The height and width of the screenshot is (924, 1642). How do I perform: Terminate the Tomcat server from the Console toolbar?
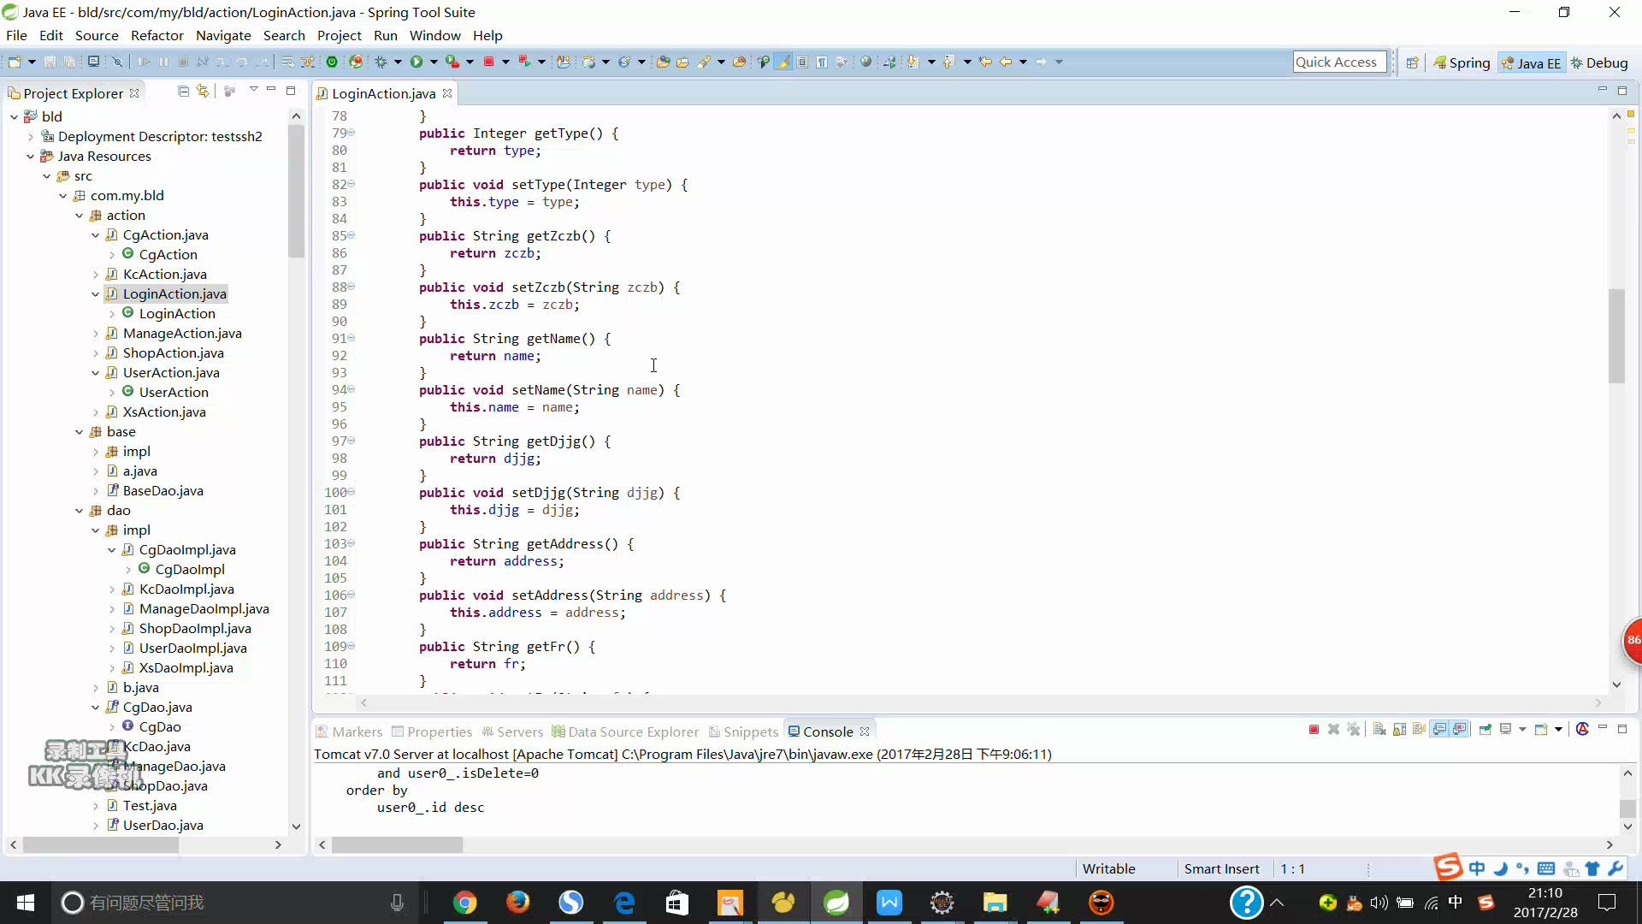pyautogui.click(x=1314, y=729)
